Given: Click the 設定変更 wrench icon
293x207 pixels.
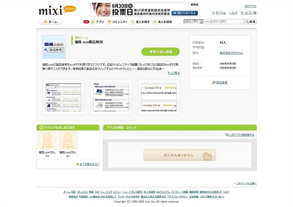Looking at the screenshot, I should pos(213,82).
